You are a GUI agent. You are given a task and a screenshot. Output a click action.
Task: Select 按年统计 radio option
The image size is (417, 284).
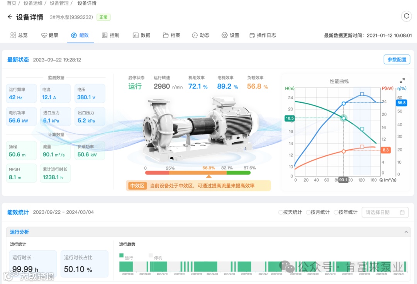click(336, 212)
